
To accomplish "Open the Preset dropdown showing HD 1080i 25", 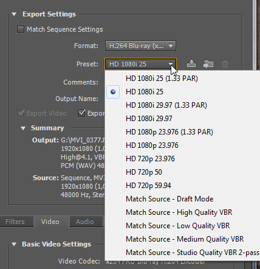I will [x=140, y=64].
